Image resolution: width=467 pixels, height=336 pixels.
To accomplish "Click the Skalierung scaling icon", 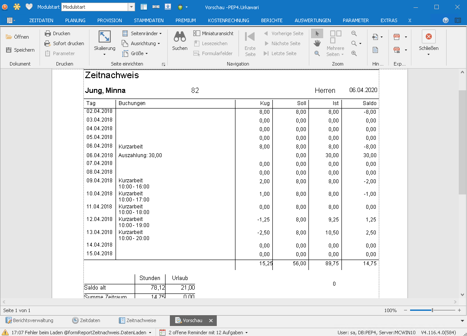I will pyautogui.click(x=105, y=36).
